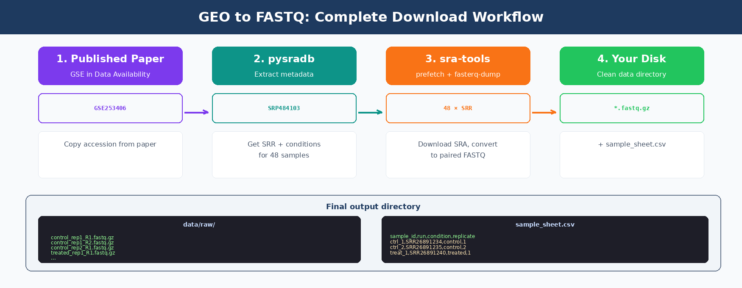Click file name control_rep2_R1.fastq.gz

[x=82, y=248]
